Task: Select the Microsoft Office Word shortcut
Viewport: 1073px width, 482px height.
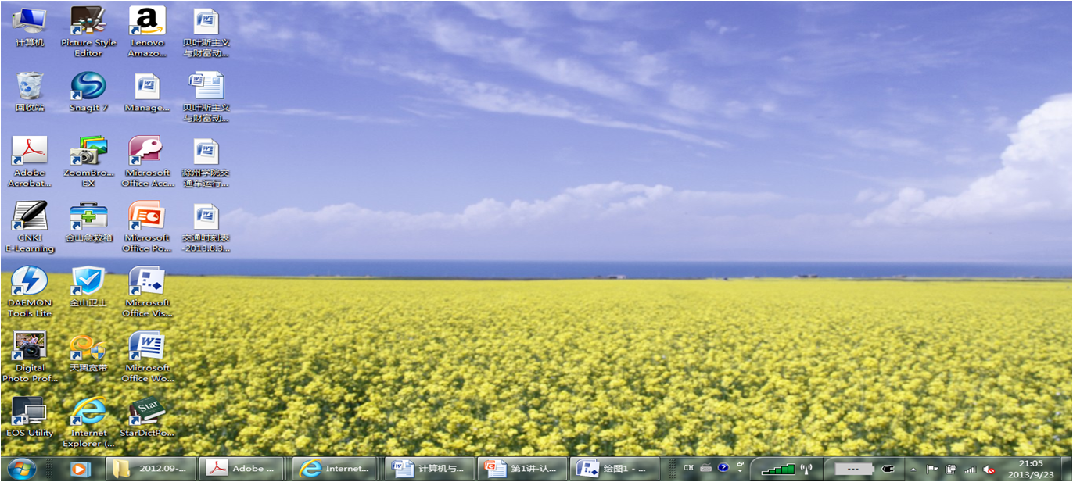Action: pyautogui.click(x=147, y=356)
